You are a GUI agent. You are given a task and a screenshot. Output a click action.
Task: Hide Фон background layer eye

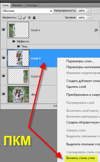(4, 94)
